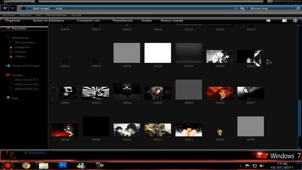Open Vídeos library
Viewport: 302px width, 170px height.
20,57
